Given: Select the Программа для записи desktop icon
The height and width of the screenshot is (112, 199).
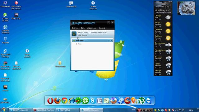Looking at the screenshot, I should click(x=16, y=5).
